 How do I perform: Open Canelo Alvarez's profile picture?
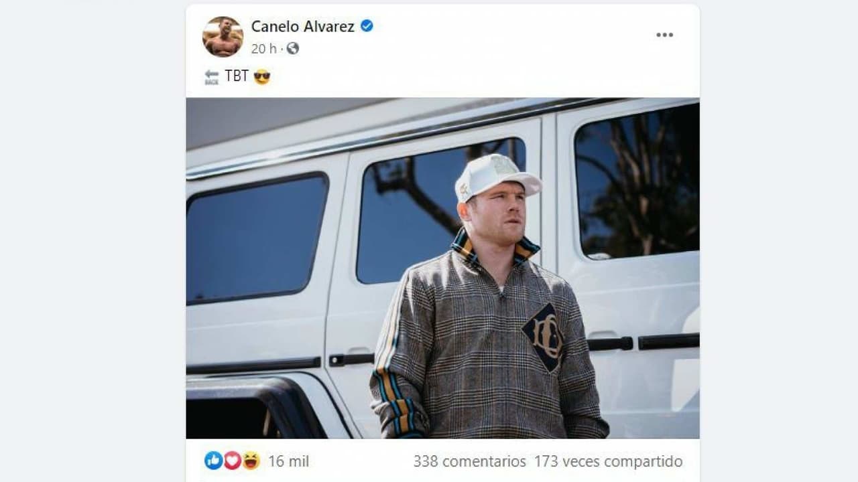pyautogui.click(x=223, y=37)
